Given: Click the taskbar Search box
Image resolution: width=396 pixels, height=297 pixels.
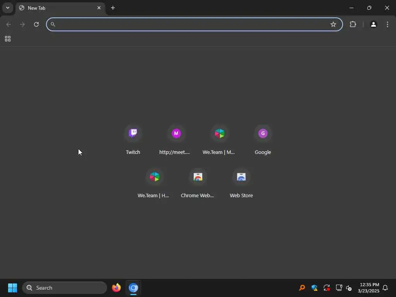Looking at the screenshot, I should click(x=65, y=288).
